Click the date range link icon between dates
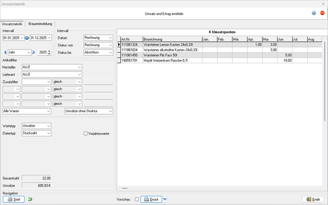Viewport: 328px width, 205px height. pyautogui.click(x=27, y=38)
